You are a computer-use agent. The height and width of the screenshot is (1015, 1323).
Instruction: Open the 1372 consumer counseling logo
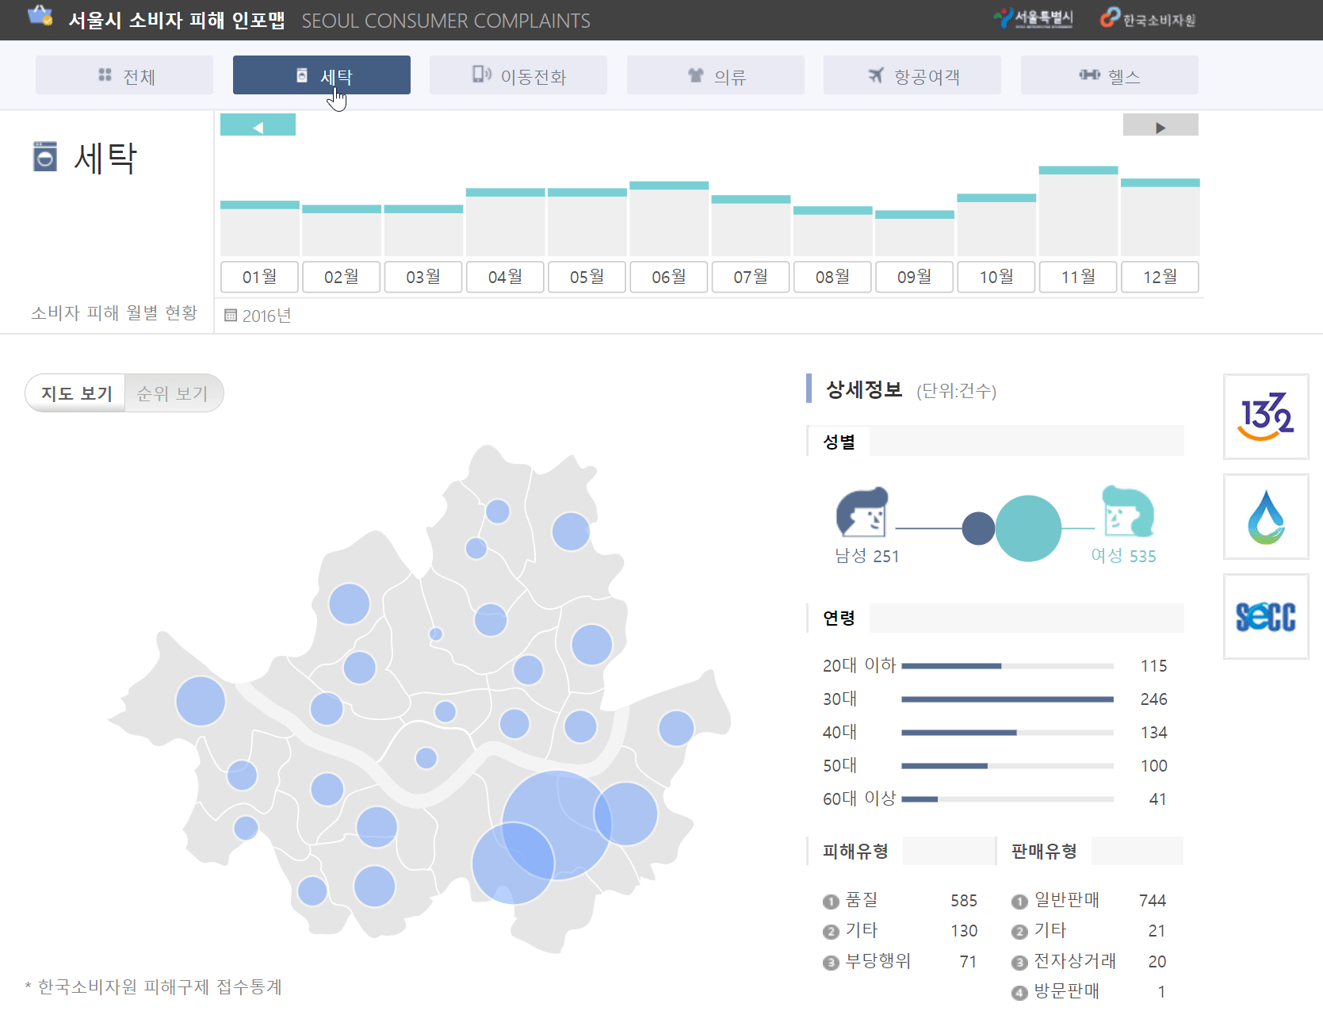pos(1265,417)
